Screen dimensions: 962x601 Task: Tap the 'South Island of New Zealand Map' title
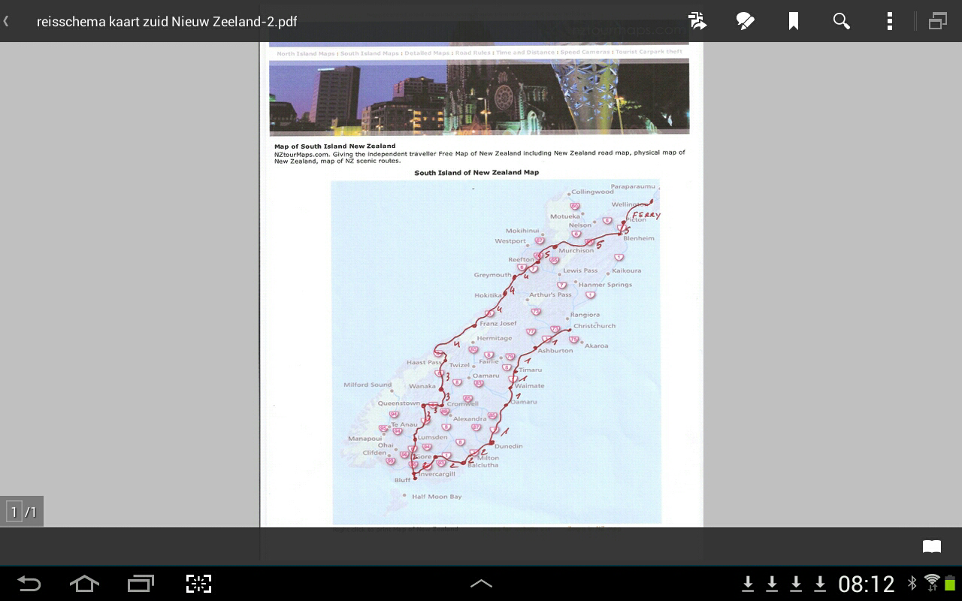click(476, 173)
